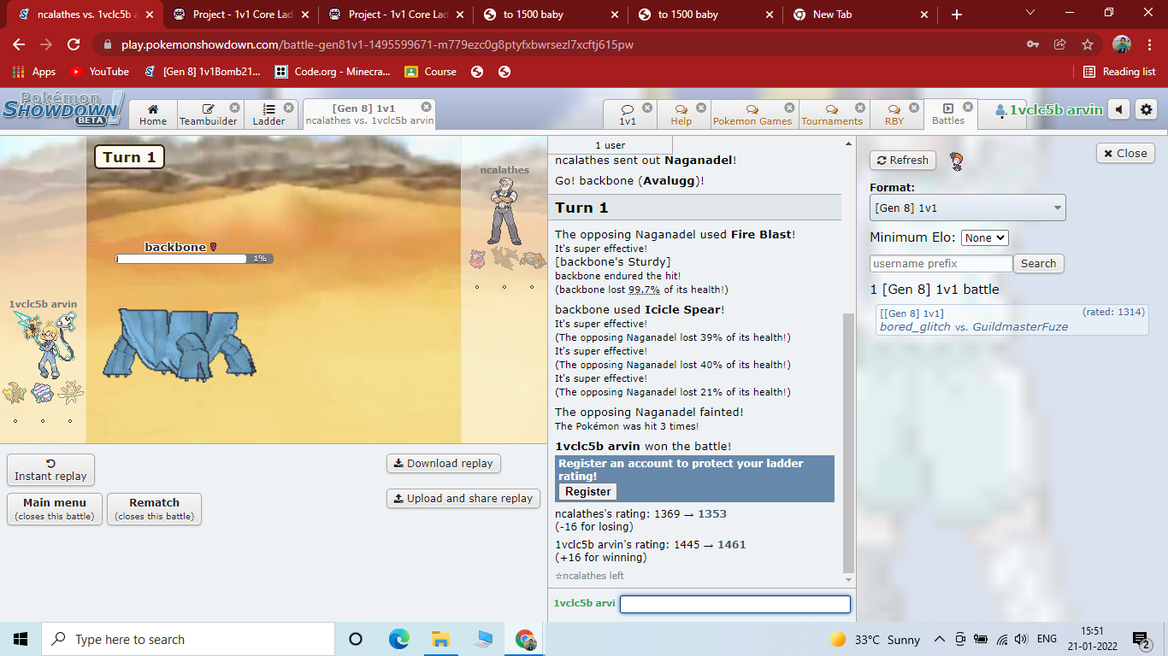Open the Ladder tab
This screenshot has width=1168, height=656.
coord(269,114)
